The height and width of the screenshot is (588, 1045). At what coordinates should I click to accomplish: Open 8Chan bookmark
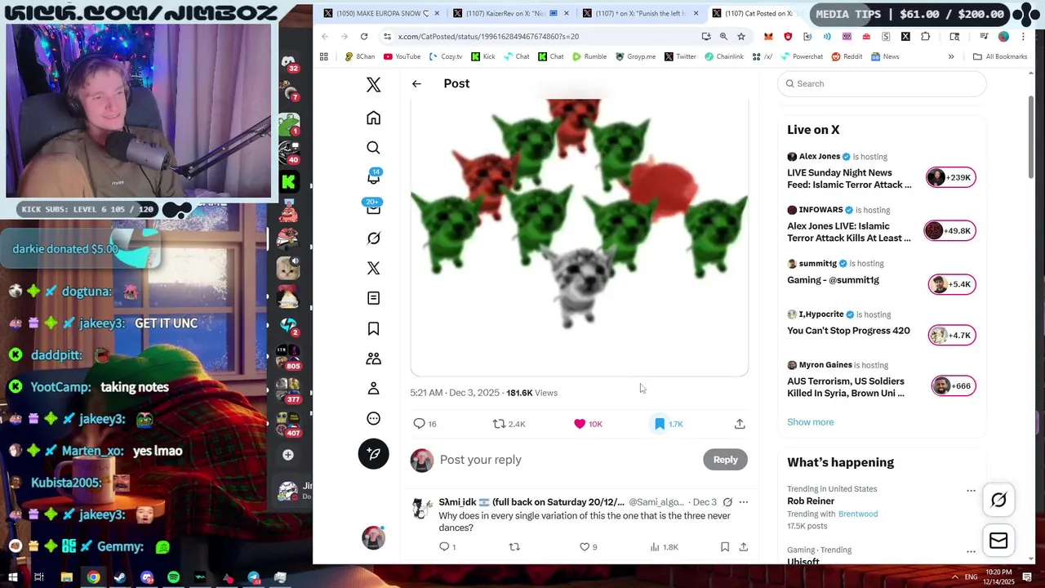360,56
